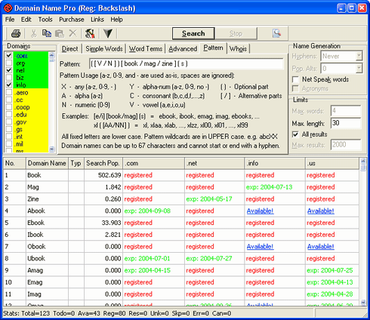This screenshot has height=320, width=370.
Task: Click the Domain Name Pro title bar logo
Action: point(8,8)
